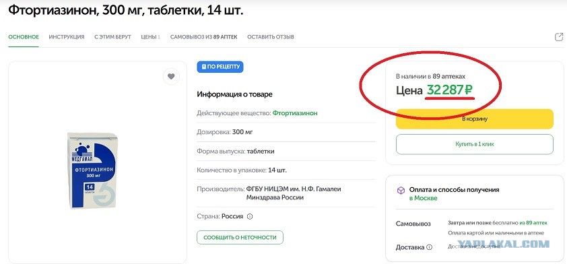Go to ОСТАВИТЬ ОТЗЫВ tab

[271, 37]
